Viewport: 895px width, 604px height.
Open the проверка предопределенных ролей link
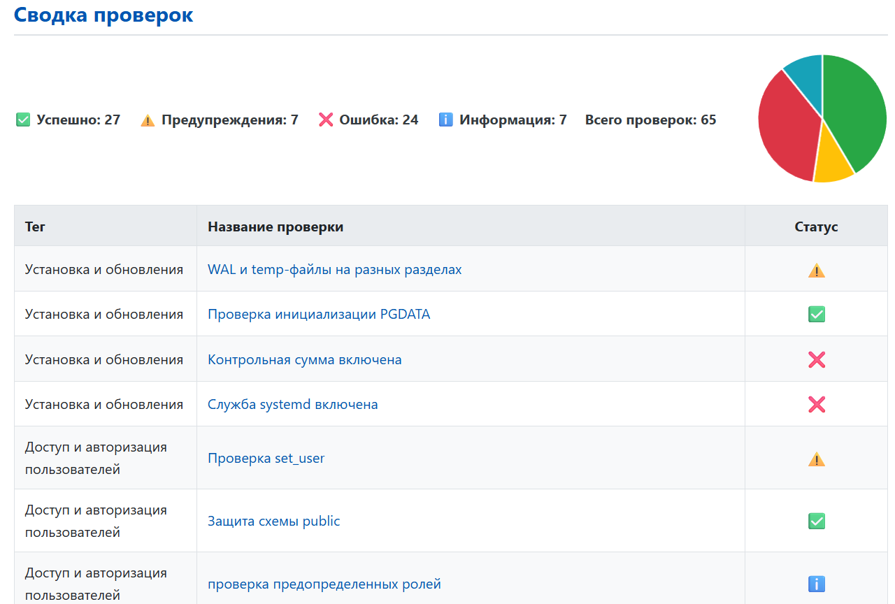(324, 584)
